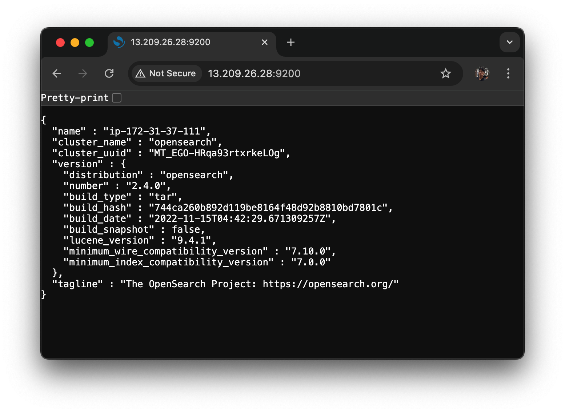Click build_type value "tar"
This screenshot has height=413, width=565.
163,197
